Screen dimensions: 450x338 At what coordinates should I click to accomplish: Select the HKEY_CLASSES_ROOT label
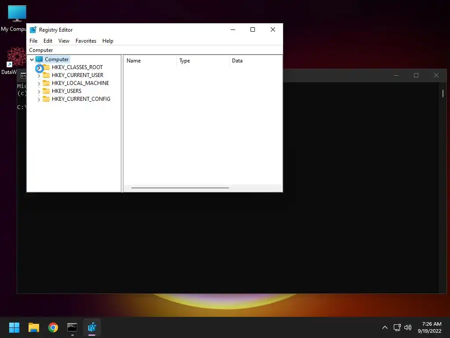click(x=77, y=67)
